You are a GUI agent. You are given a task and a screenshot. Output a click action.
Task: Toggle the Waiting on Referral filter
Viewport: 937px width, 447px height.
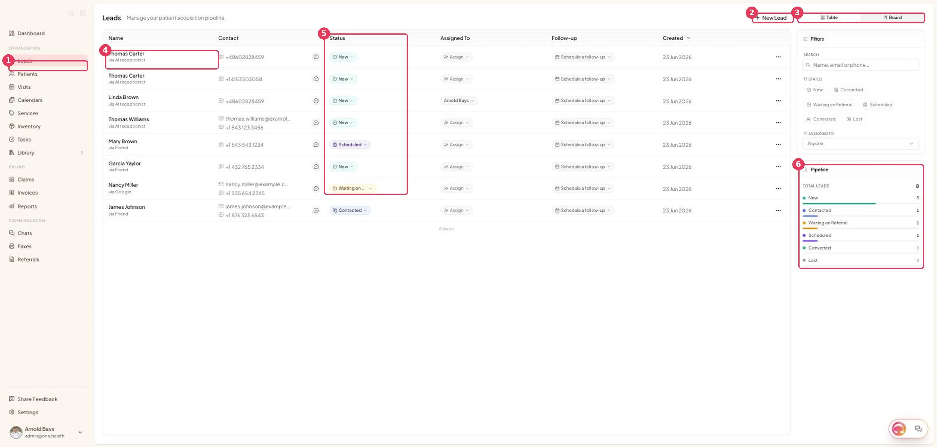pos(829,104)
